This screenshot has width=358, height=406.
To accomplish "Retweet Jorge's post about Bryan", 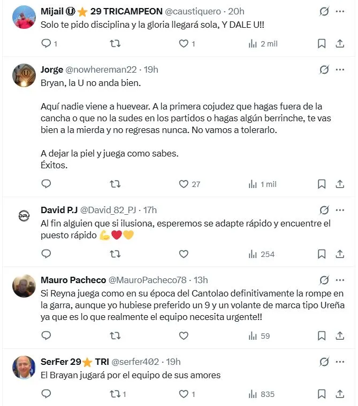I will [115, 184].
